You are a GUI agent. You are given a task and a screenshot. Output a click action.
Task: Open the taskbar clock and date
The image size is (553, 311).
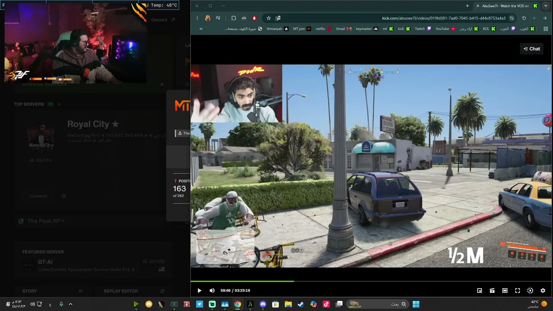tap(19, 304)
